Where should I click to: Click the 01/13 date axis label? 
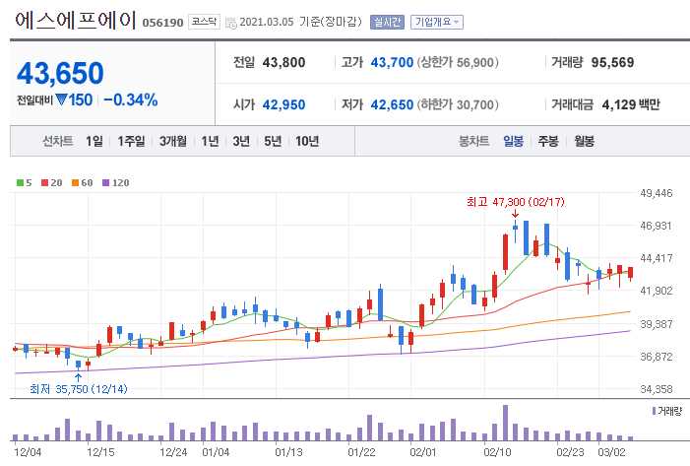click(x=288, y=453)
